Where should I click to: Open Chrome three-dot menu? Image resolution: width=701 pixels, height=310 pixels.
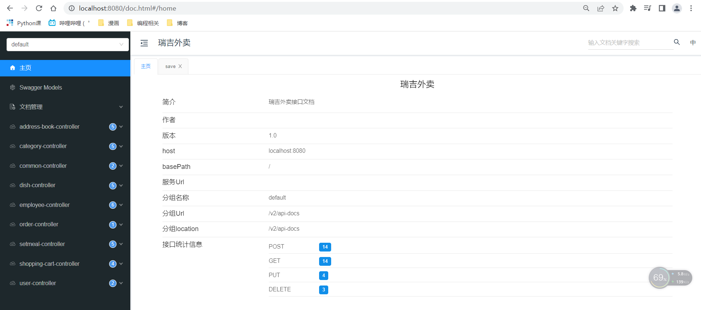click(691, 8)
